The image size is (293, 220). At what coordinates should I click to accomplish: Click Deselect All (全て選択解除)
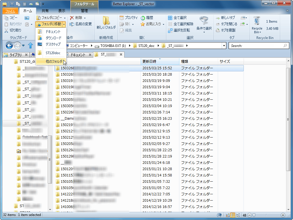coord(181,24)
